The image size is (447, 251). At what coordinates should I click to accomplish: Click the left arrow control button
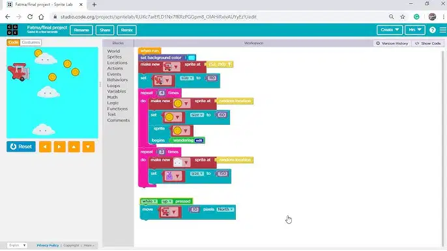[45, 147]
